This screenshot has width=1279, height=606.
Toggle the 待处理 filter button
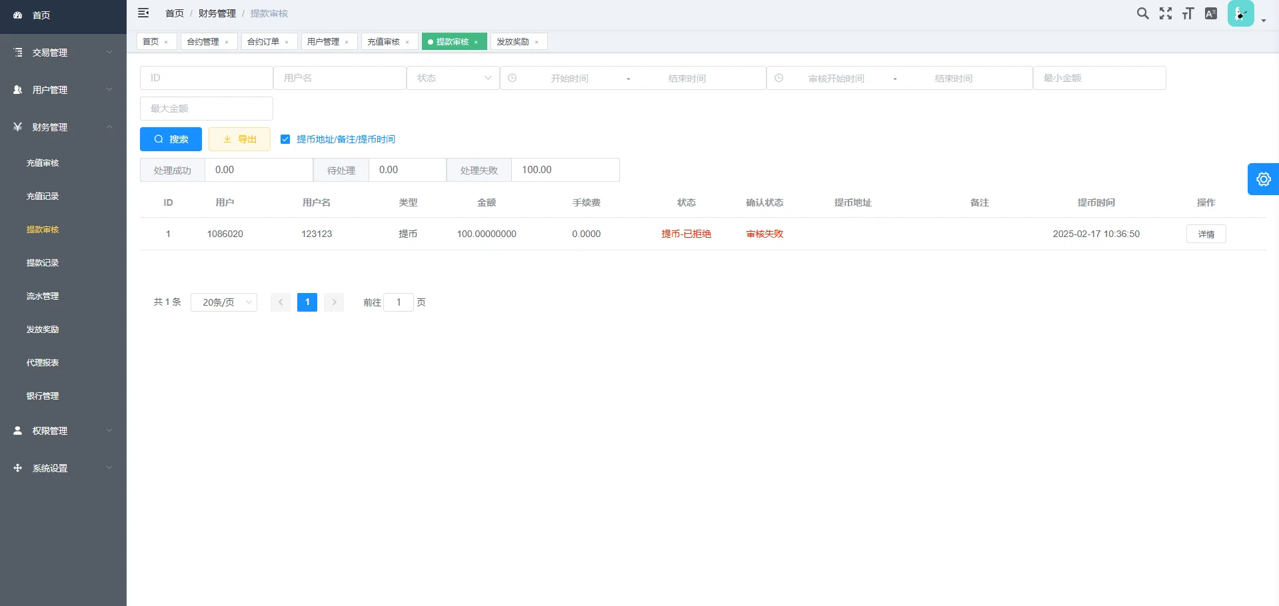tap(341, 170)
